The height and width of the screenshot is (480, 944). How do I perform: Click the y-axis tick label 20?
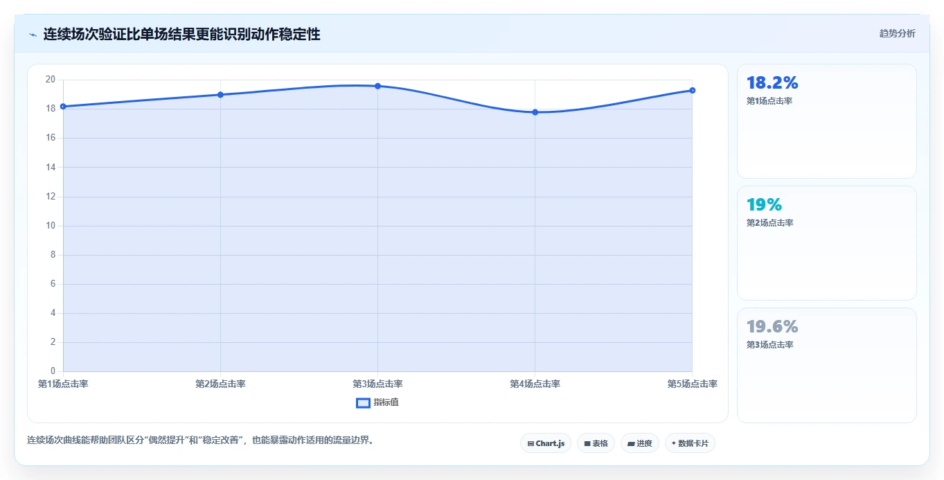click(50, 79)
